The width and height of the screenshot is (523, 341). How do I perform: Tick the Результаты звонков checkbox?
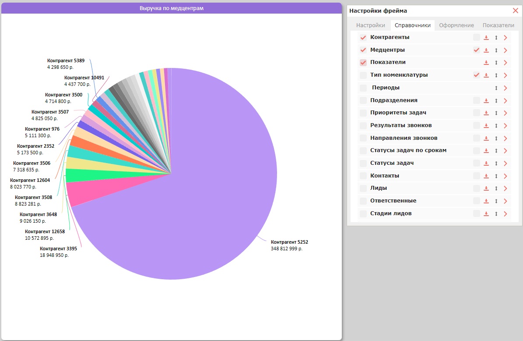363,126
